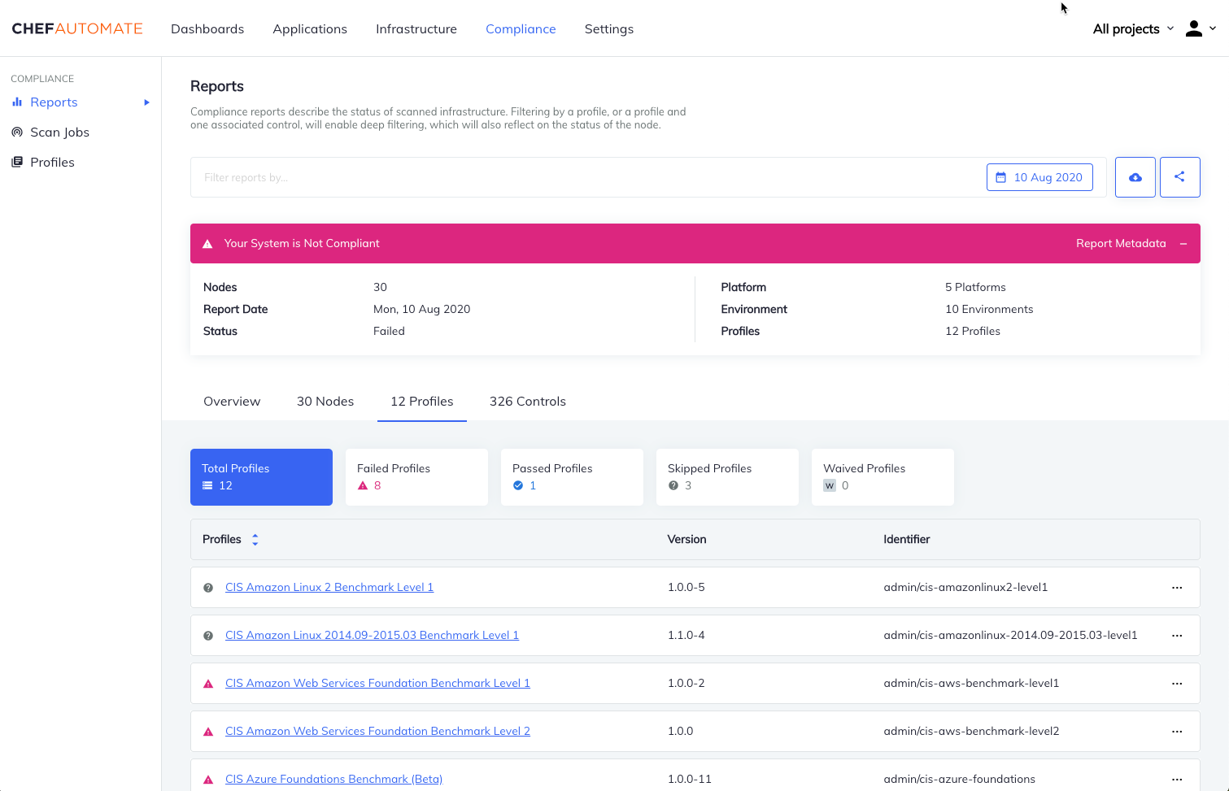Switch to the 326 Controls tab

click(527, 401)
